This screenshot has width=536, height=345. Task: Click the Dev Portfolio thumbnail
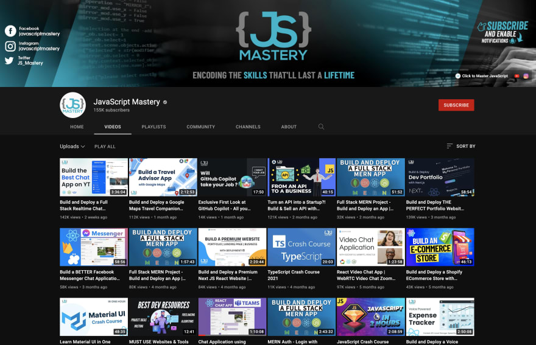[440, 177]
